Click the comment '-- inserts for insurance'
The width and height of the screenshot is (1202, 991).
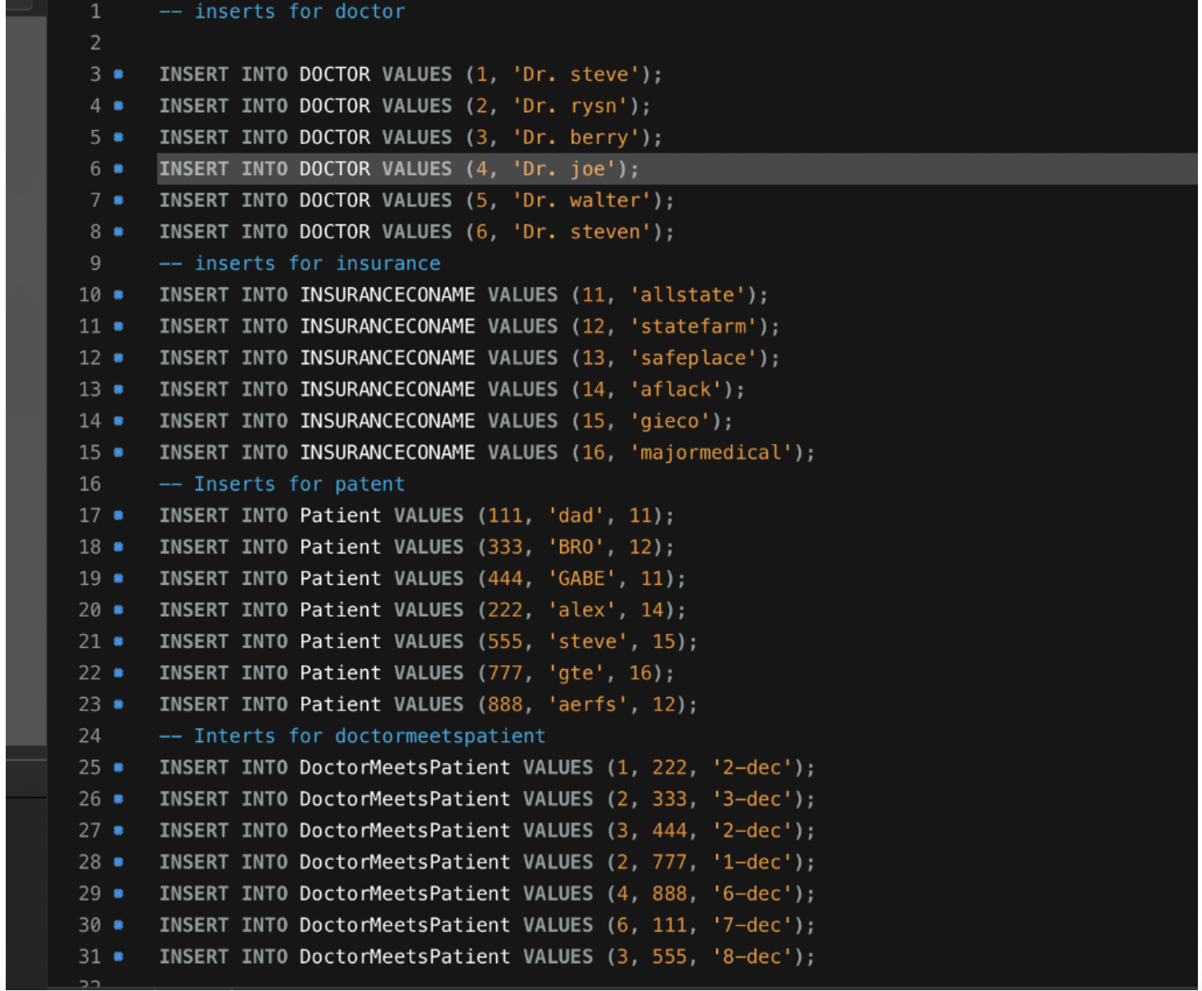[300, 263]
